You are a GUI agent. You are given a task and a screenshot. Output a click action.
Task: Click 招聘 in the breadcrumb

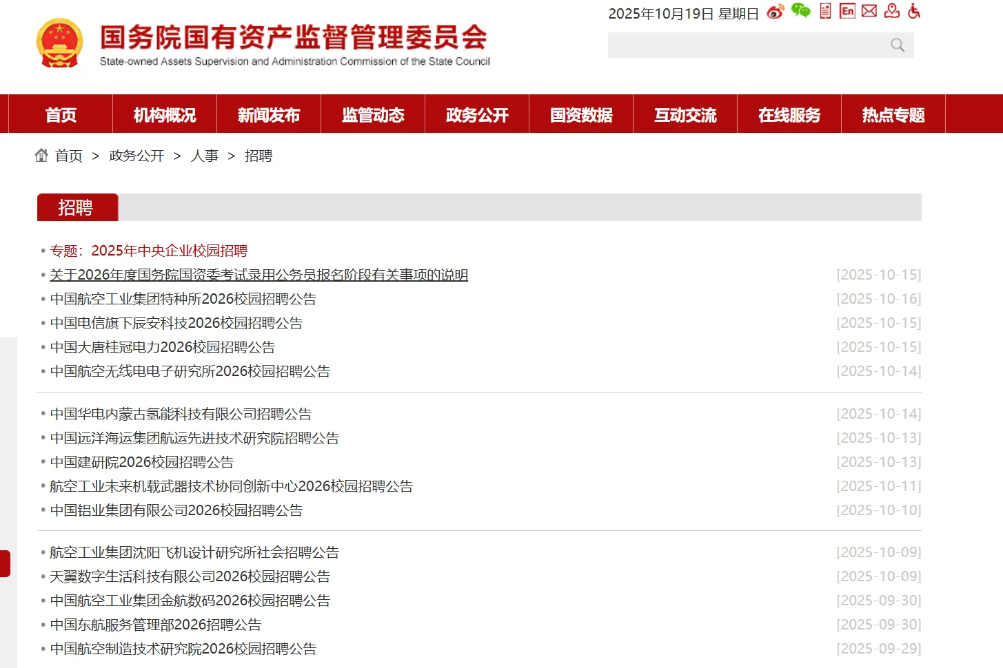[x=259, y=156]
